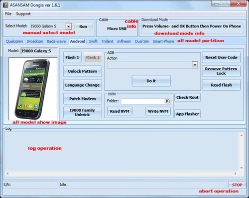Click log scrollbar up arrow

tap(242, 136)
